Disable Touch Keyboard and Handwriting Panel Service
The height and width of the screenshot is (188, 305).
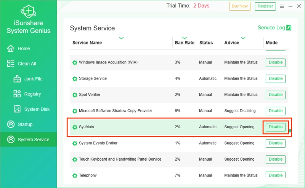pyautogui.click(x=275, y=159)
